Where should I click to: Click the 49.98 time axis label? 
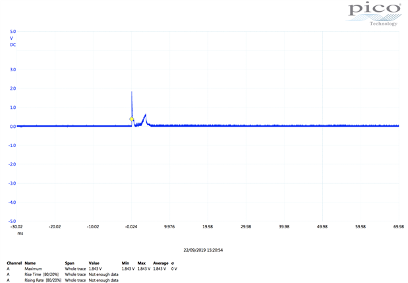coord(322,227)
